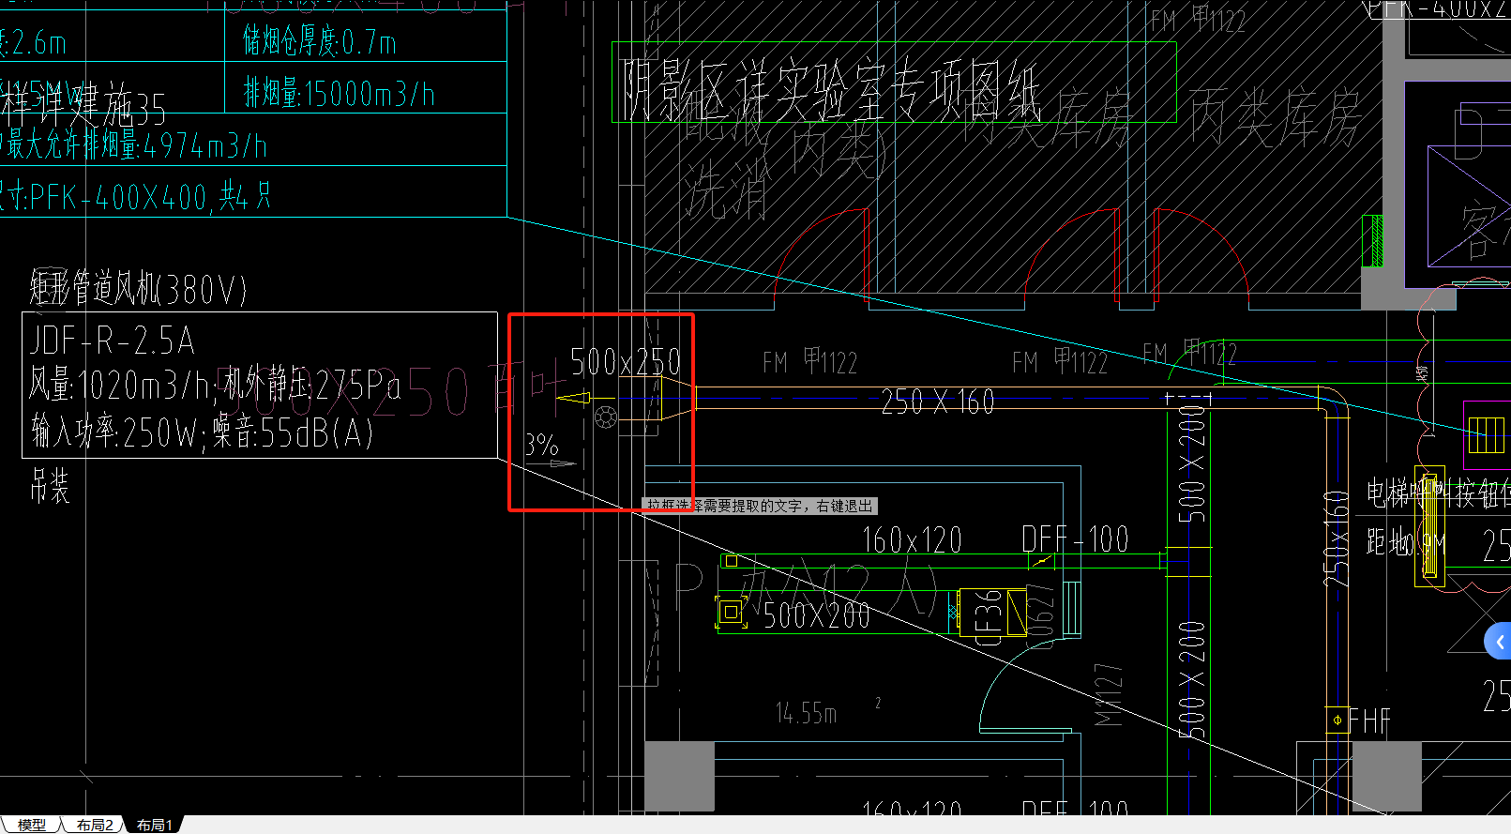Click the DFF-100 label above the office

pyautogui.click(x=1075, y=539)
